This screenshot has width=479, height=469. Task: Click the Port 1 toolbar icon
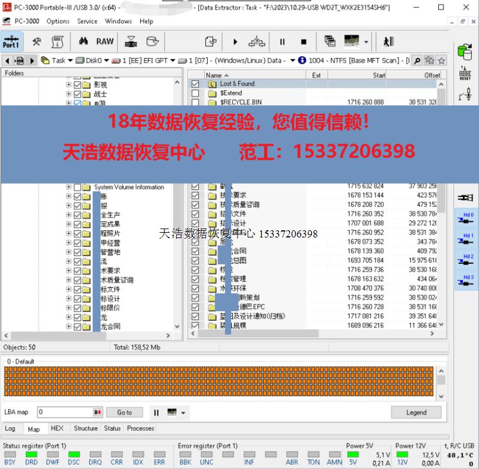[x=11, y=42]
